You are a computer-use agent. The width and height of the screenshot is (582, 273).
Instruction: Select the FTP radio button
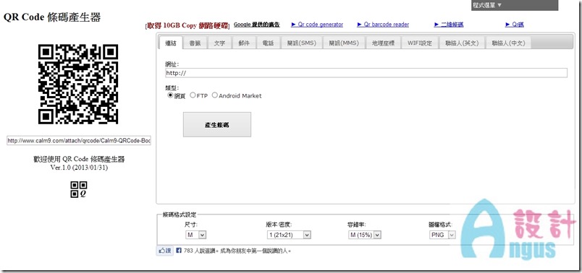[193, 95]
